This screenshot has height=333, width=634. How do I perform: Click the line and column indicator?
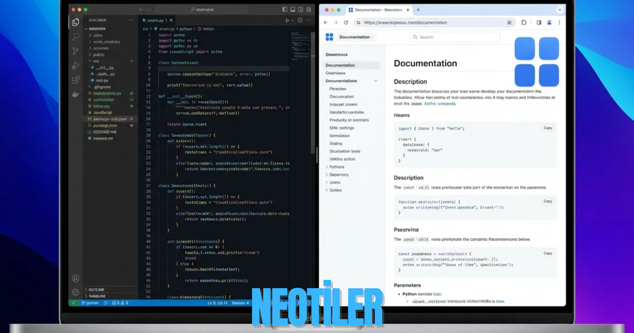pyautogui.click(x=217, y=303)
